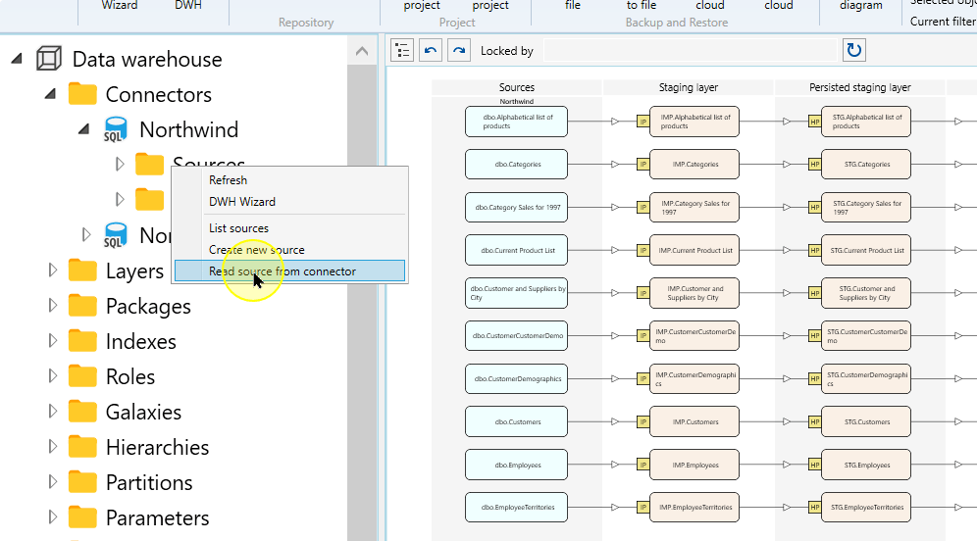Click the Parameters folder icon

coord(82,517)
